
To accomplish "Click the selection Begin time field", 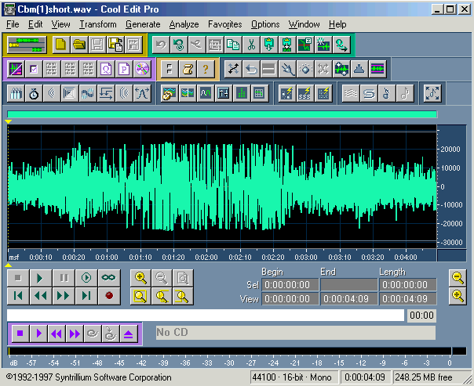I will click(x=290, y=285).
